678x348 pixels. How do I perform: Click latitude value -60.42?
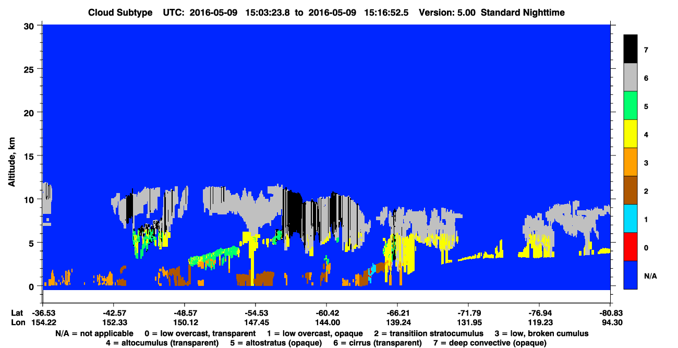(x=326, y=313)
